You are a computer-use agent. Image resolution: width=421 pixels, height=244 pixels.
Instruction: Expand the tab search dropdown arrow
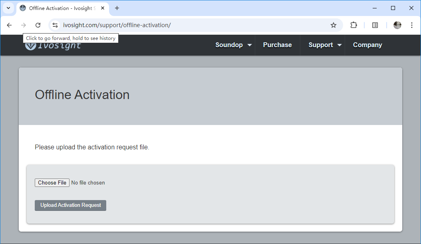point(8,8)
